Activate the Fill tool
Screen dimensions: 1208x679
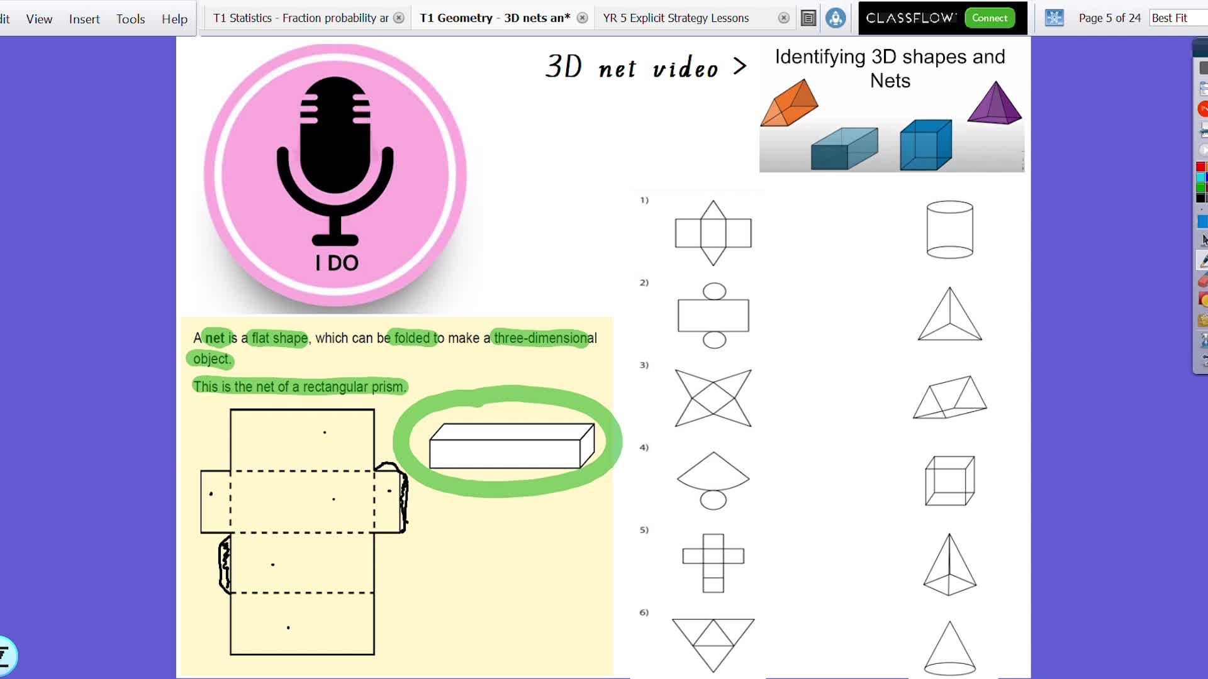1201,300
